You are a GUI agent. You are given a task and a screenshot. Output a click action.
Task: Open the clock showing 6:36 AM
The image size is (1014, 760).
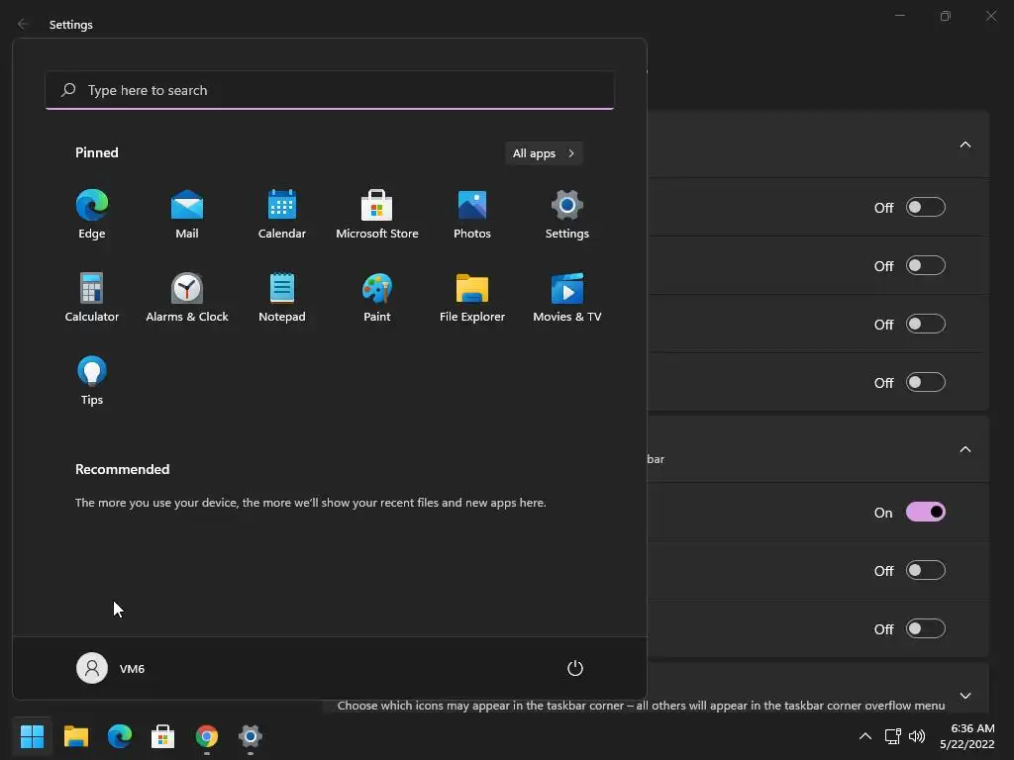tap(967, 736)
